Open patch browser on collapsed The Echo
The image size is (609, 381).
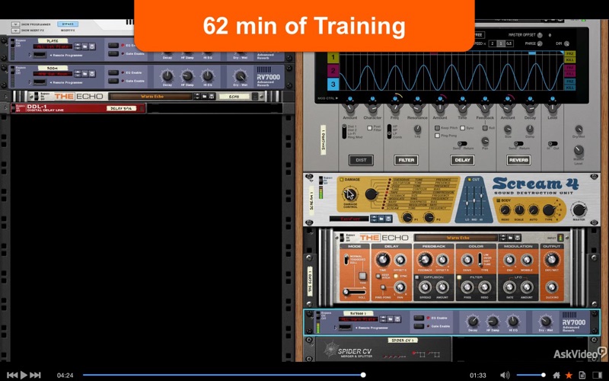coord(205,96)
